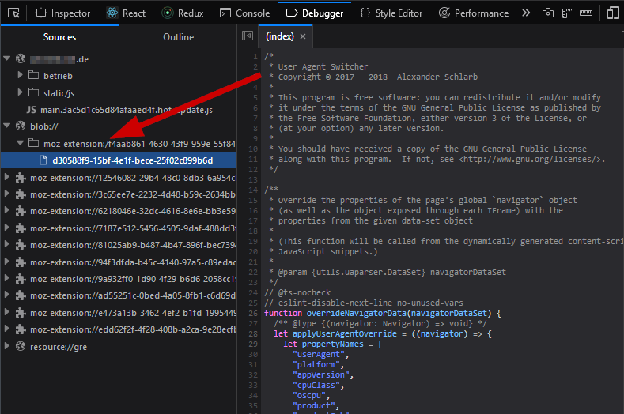Image resolution: width=624 pixels, height=414 pixels.
Task: Click puzzle icon of moz-extension://12546082
Action: (21, 178)
